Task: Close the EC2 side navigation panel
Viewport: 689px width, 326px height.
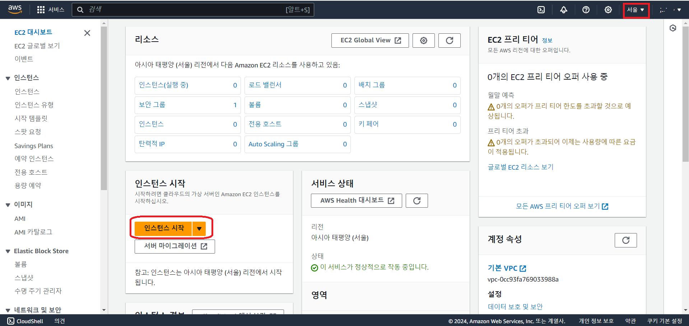Action: pyautogui.click(x=87, y=33)
